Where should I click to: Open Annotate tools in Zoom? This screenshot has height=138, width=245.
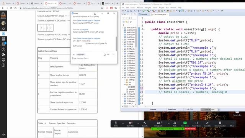[207, 123]
